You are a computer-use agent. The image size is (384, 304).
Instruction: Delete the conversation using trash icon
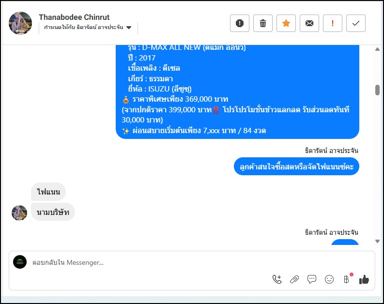coord(263,23)
